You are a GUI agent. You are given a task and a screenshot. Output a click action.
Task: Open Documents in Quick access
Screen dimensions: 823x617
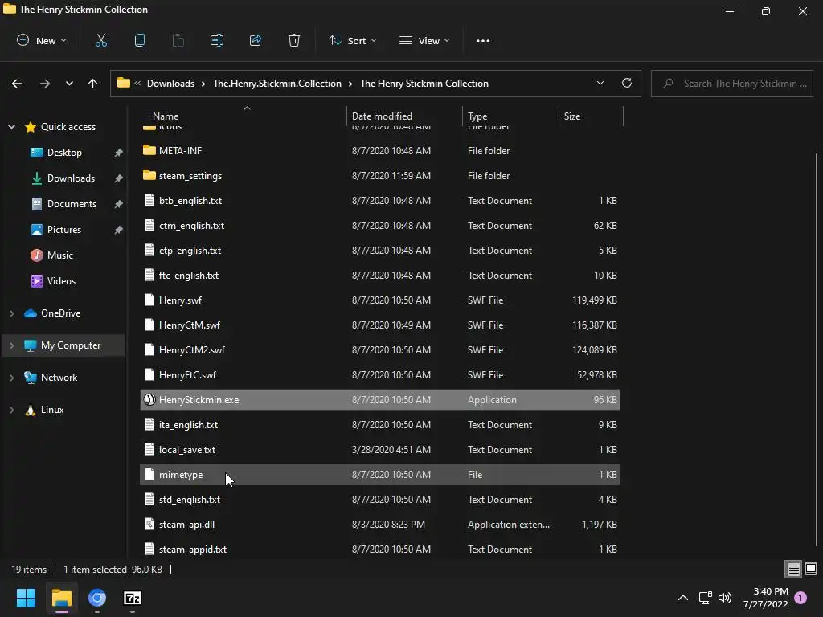[72, 203]
